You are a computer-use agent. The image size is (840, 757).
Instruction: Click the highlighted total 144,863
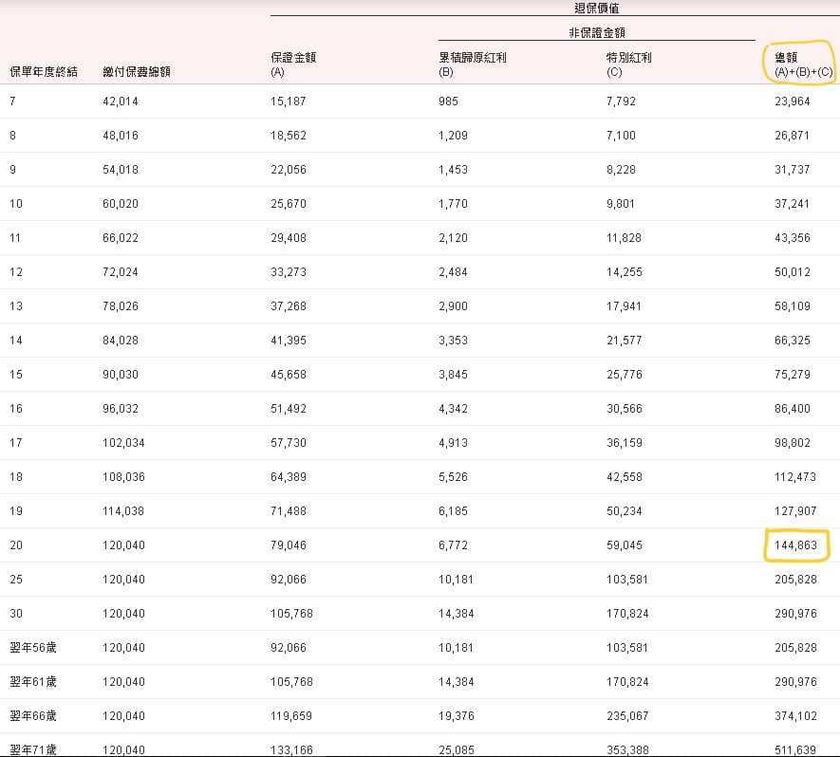[x=795, y=545]
